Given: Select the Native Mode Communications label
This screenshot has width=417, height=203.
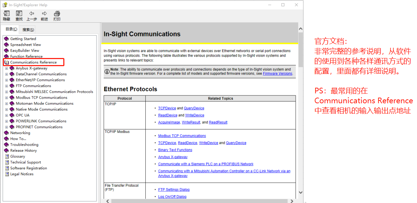Looking at the screenshot, I should [x=41, y=109].
